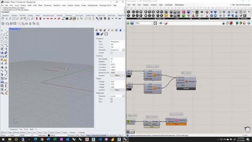Click the Lens Length value field

click(x=117, y=59)
